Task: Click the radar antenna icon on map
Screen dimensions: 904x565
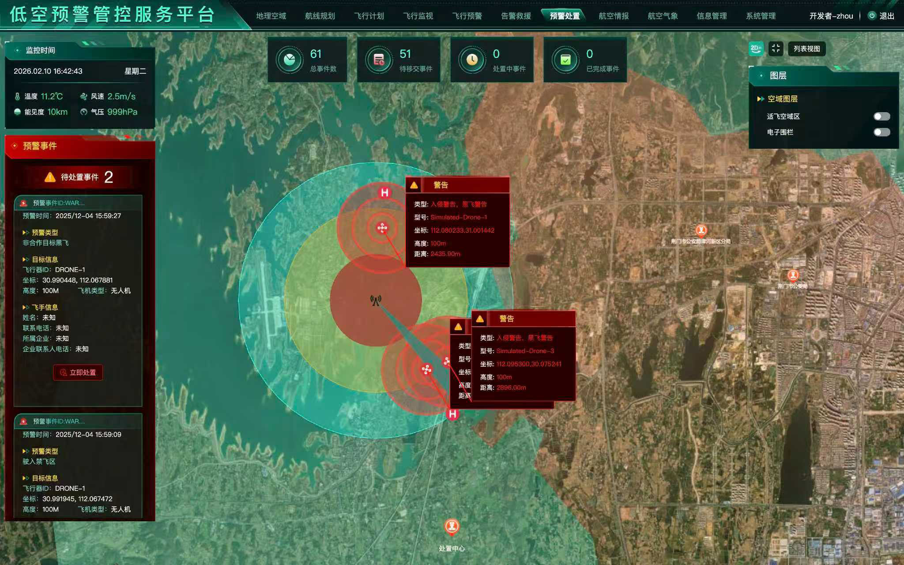Action: pos(376,301)
